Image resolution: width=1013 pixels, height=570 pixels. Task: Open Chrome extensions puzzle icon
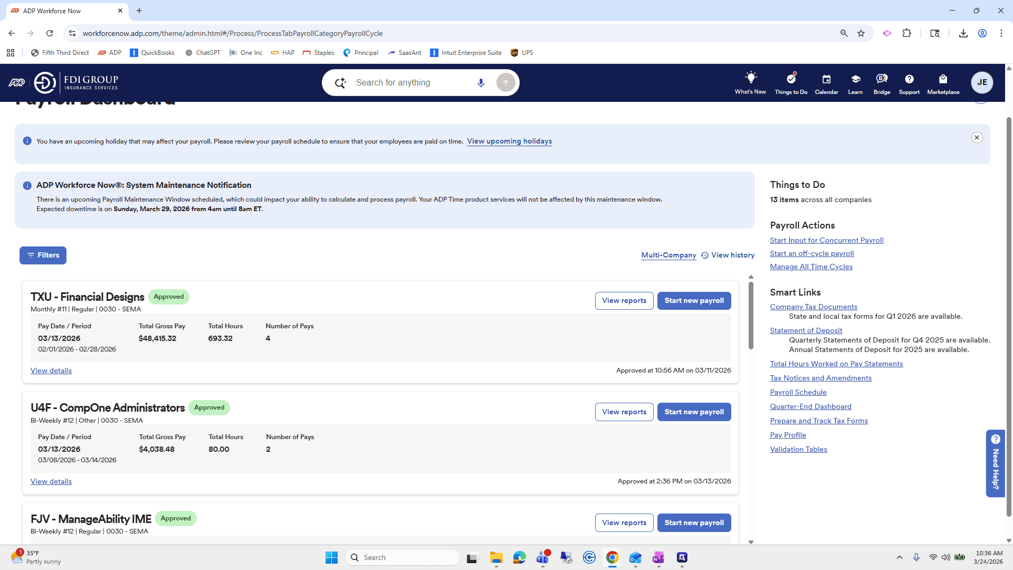coord(907,33)
